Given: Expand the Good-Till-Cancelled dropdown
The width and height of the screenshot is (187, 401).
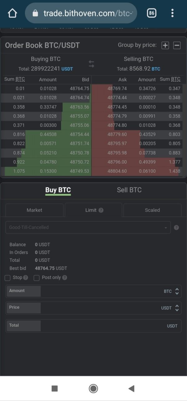Looking at the screenshot, I should point(88,228).
